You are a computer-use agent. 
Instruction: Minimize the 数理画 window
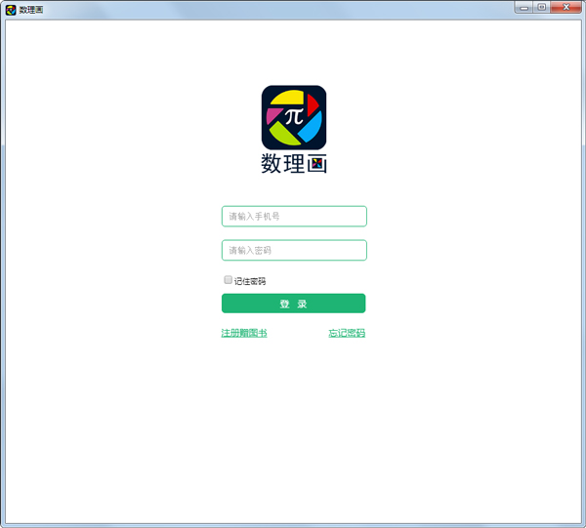pos(523,8)
